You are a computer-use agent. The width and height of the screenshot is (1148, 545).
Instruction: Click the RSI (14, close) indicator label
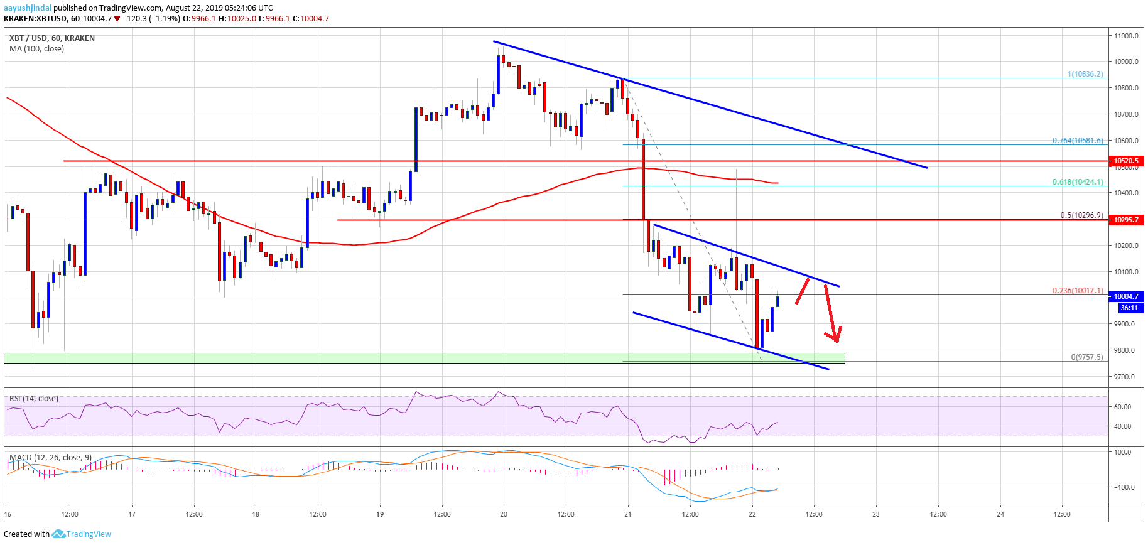pos(34,399)
